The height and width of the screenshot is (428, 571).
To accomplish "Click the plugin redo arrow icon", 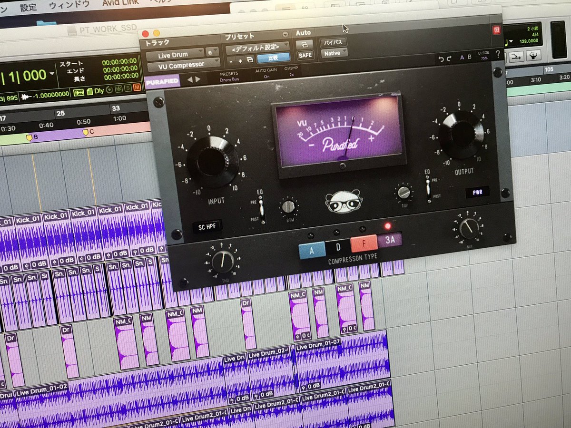I will click(x=448, y=58).
